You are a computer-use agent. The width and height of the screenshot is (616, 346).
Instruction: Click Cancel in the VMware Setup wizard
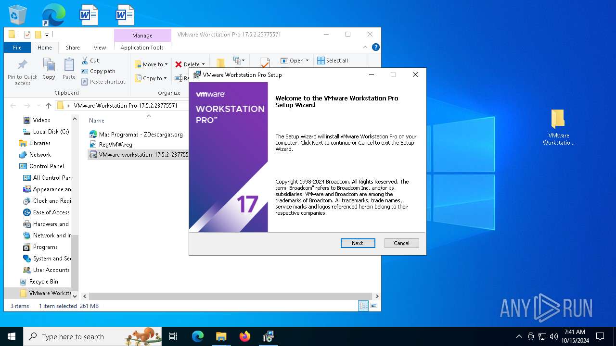(402, 243)
